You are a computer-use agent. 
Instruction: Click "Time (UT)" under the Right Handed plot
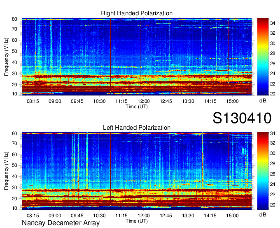137,107
